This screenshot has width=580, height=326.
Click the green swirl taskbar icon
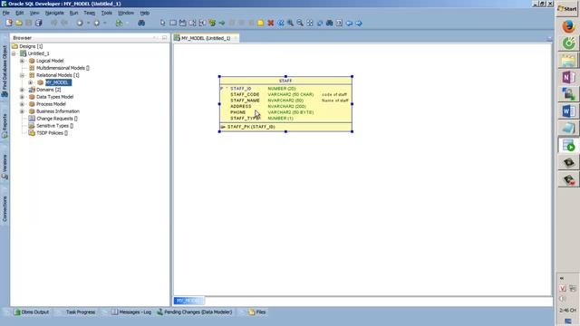(568, 43)
